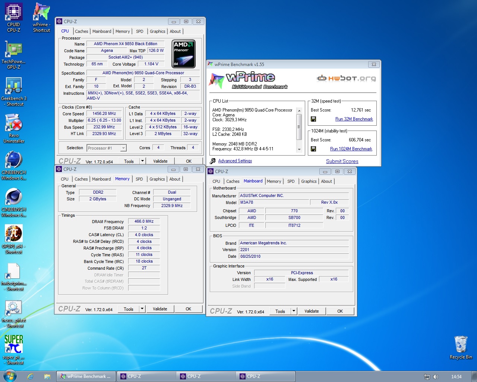The image size is (477, 382).
Task: Open Tools dropdown arrow in top CPU-Z window
Action: (x=142, y=161)
